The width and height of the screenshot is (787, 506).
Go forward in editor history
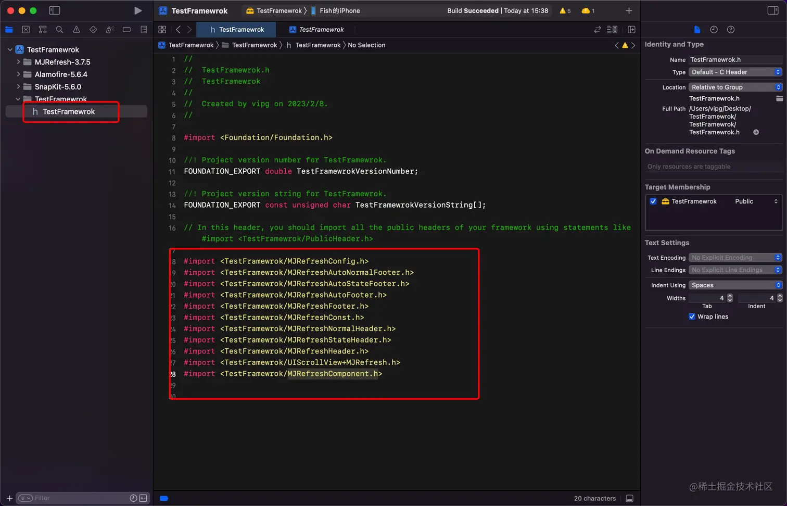pos(189,30)
